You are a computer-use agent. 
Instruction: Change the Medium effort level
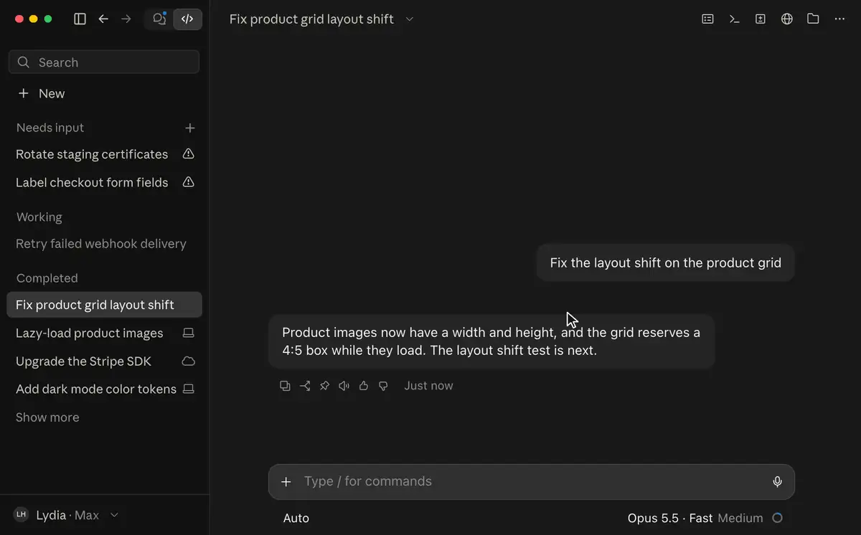(740, 519)
